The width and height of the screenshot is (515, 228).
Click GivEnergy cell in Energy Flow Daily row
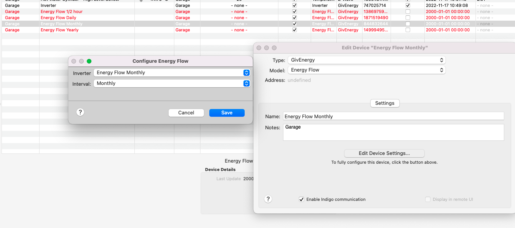(348, 18)
